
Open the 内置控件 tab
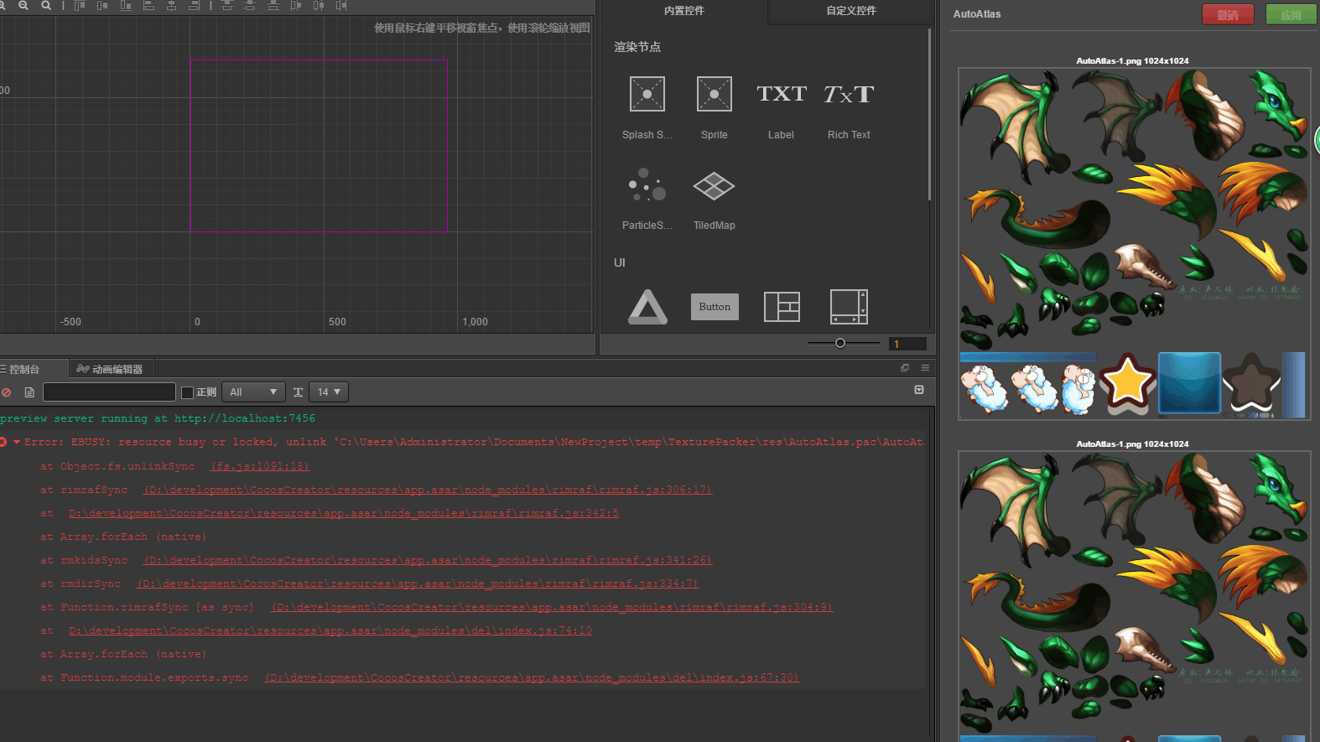(684, 11)
